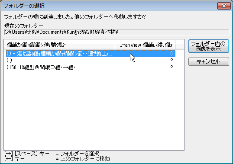Click the キャンセル button
This screenshot has height=164, width=233.
click(x=209, y=61)
